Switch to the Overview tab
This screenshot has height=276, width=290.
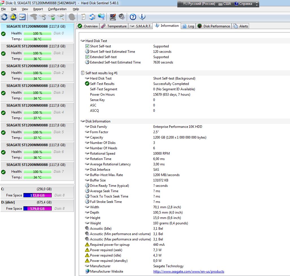(x=88, y=26)
